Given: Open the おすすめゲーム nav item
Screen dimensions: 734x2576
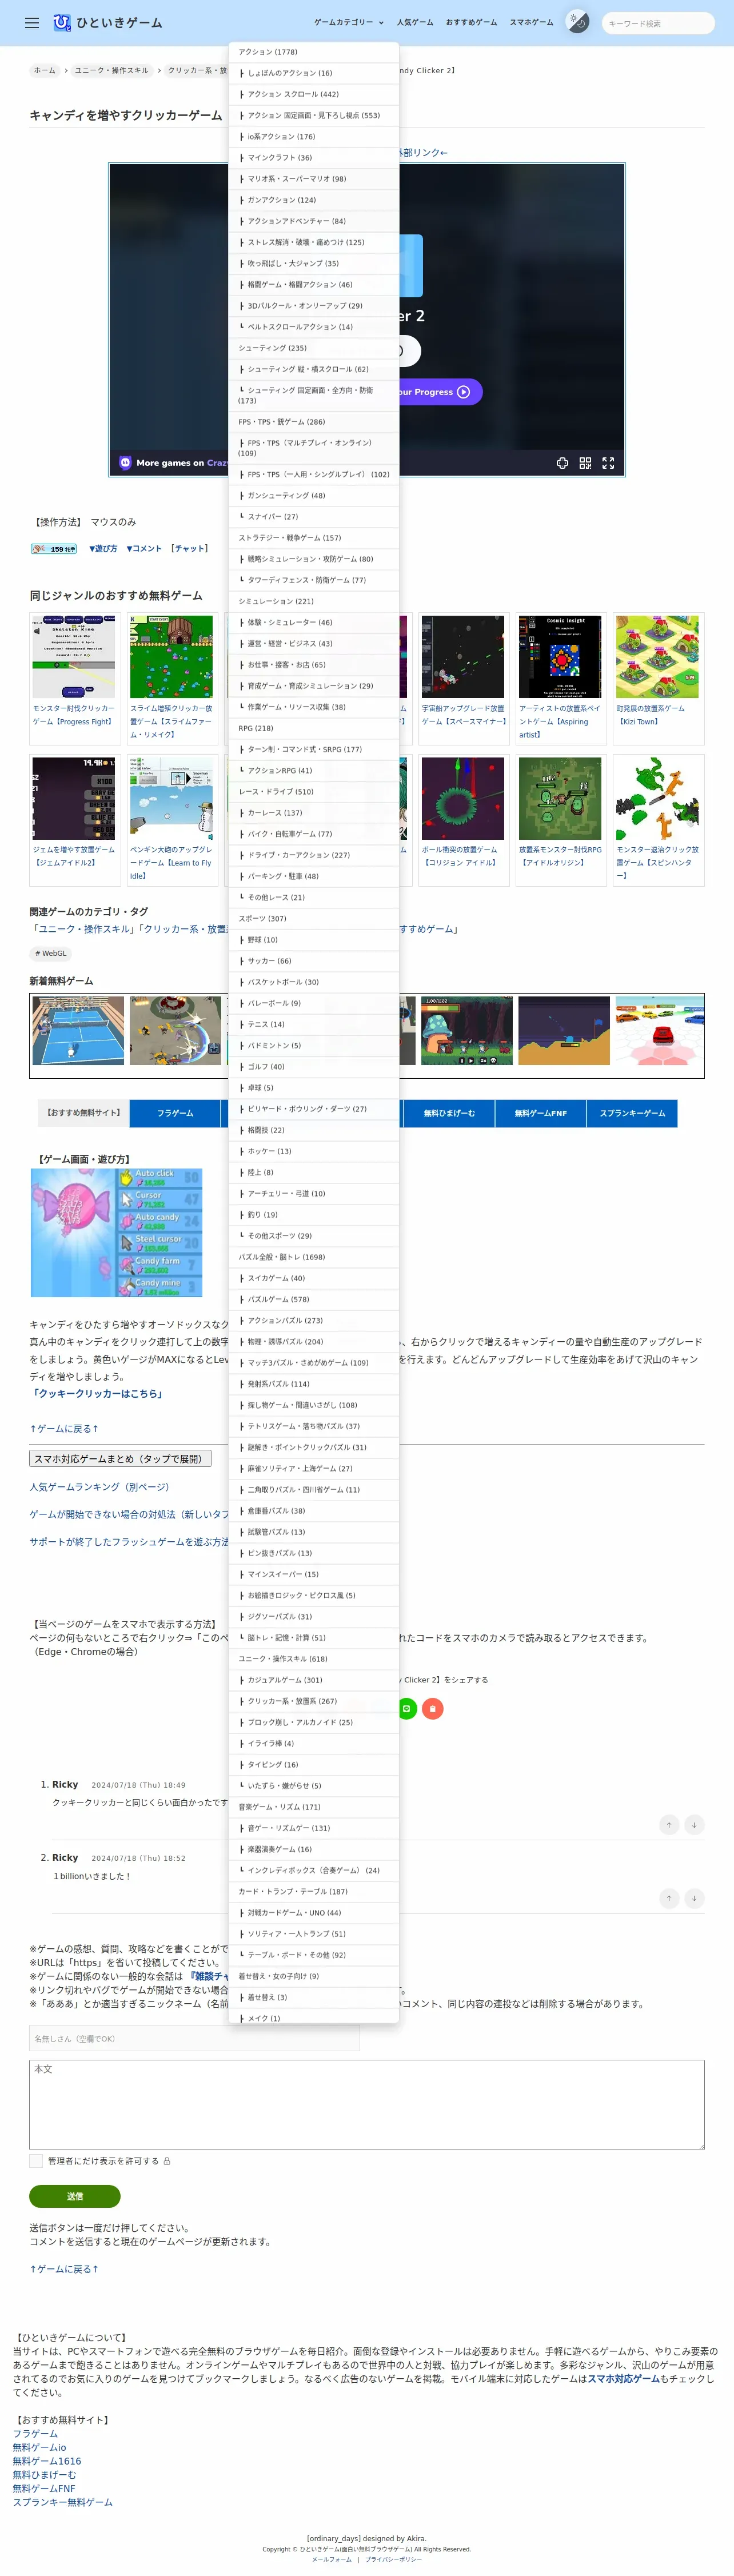Looking at the screenshot, I should pyautogui.click(x=471, y=22).
